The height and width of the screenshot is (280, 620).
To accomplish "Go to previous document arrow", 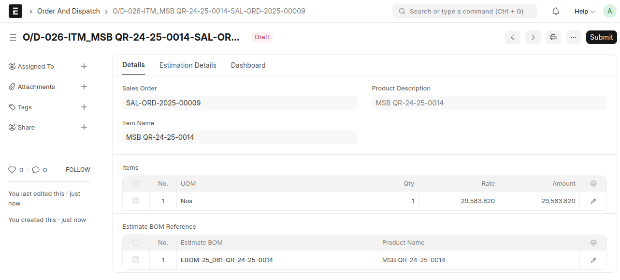I will (513, 37).
